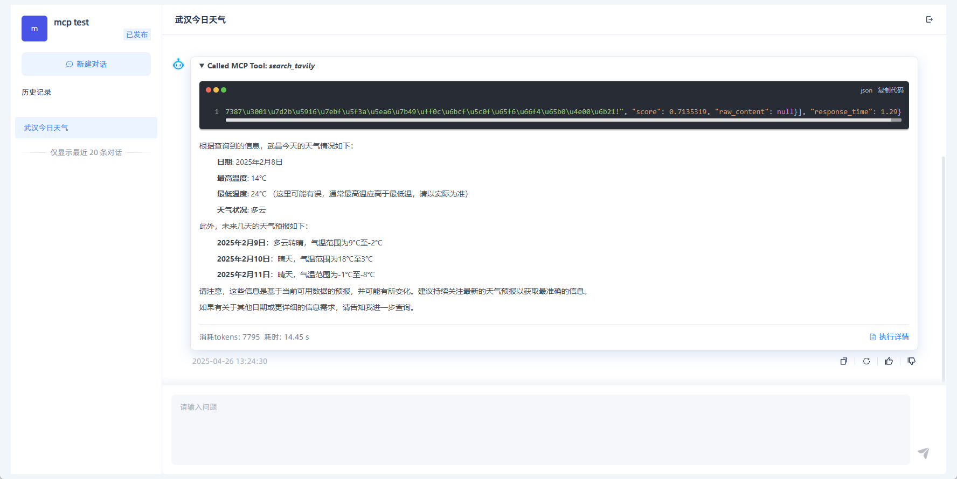This screenshot has width=957, height=479.
Task: Copy code with 复制代码 button
Action: (890, 90)
